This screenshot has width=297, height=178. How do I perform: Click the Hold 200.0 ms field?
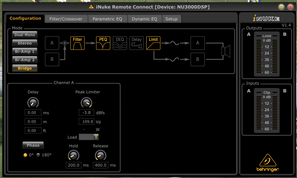(74, 165)
